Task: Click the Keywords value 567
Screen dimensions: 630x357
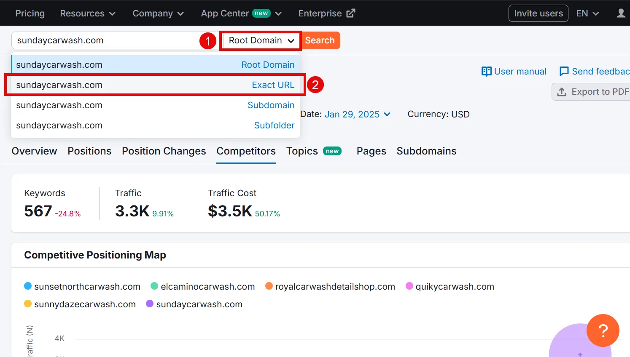Action: (x=38, y=211)
